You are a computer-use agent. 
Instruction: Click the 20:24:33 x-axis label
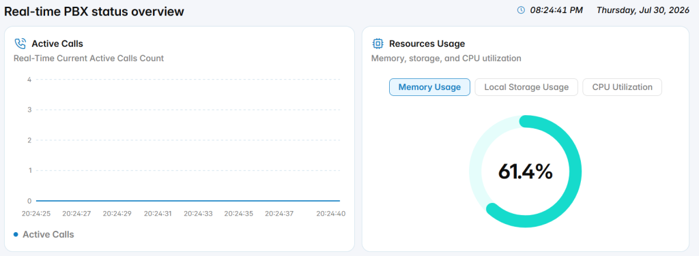[199, 213]
